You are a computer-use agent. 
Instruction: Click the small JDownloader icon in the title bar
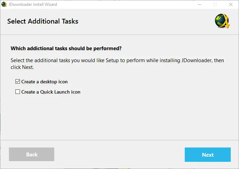(x=4, y=4)
